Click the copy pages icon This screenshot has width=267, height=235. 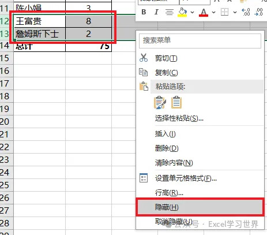click(143, 72)
